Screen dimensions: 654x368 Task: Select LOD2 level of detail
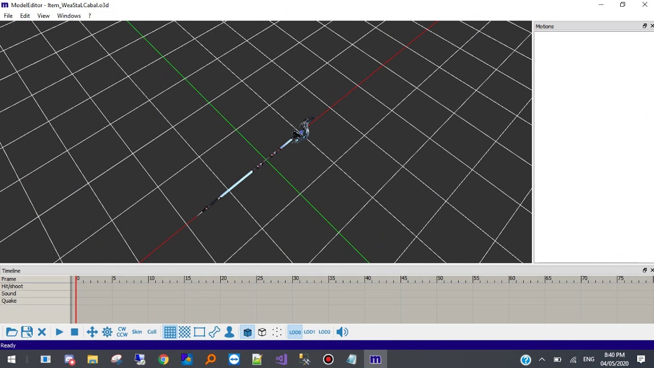coord(324,332)
